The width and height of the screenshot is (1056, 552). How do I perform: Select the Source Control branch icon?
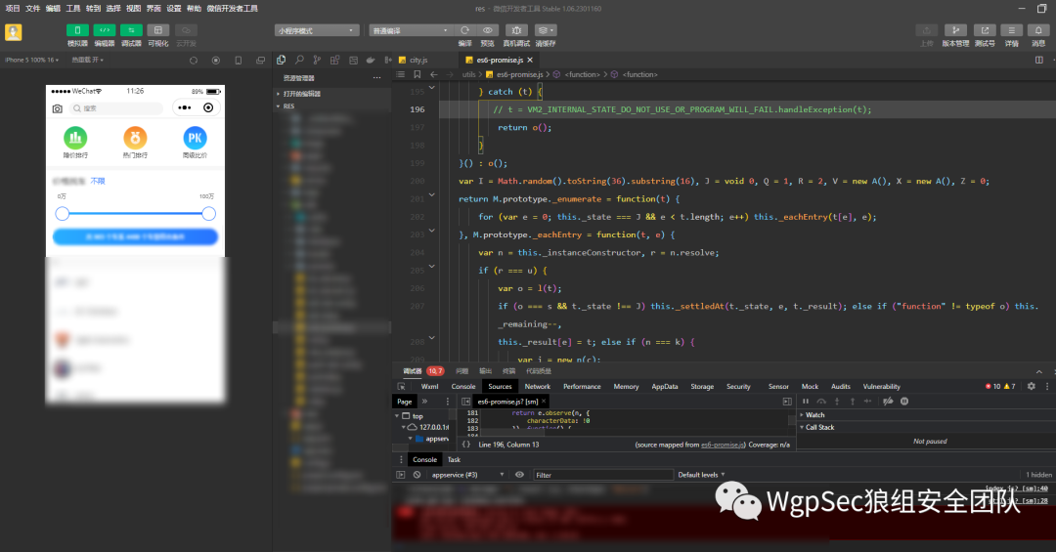point(317,60)
